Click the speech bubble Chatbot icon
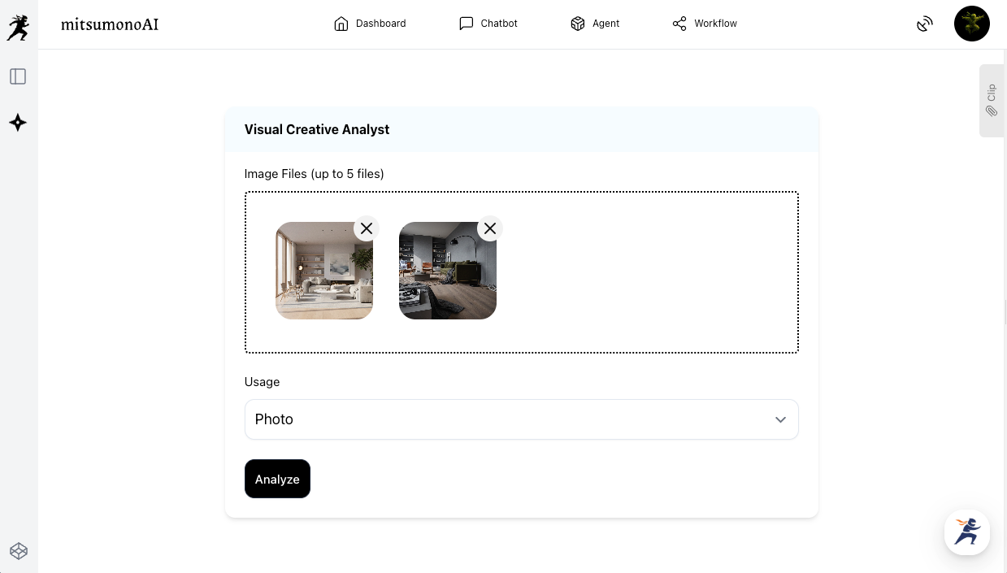This screenshot has height=573, width=1007. click(466, 24)
